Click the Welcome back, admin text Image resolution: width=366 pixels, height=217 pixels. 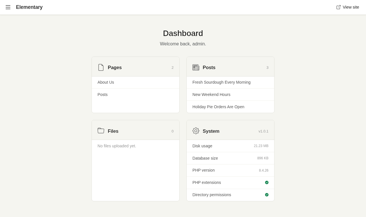(x=183, y=44)
